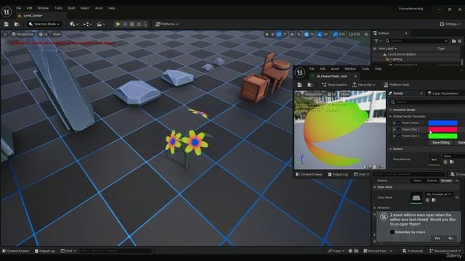Open the material preview viewport options menu
Image resolution: width=465 pixels, height=261 pixels.
click(x=299, y=94)
